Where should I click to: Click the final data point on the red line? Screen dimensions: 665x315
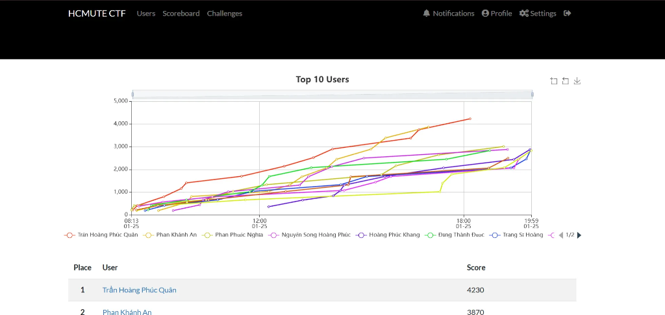point(470,119)
